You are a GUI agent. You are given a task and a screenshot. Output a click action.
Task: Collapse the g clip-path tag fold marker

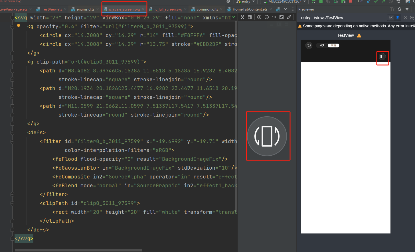point(12,62)
